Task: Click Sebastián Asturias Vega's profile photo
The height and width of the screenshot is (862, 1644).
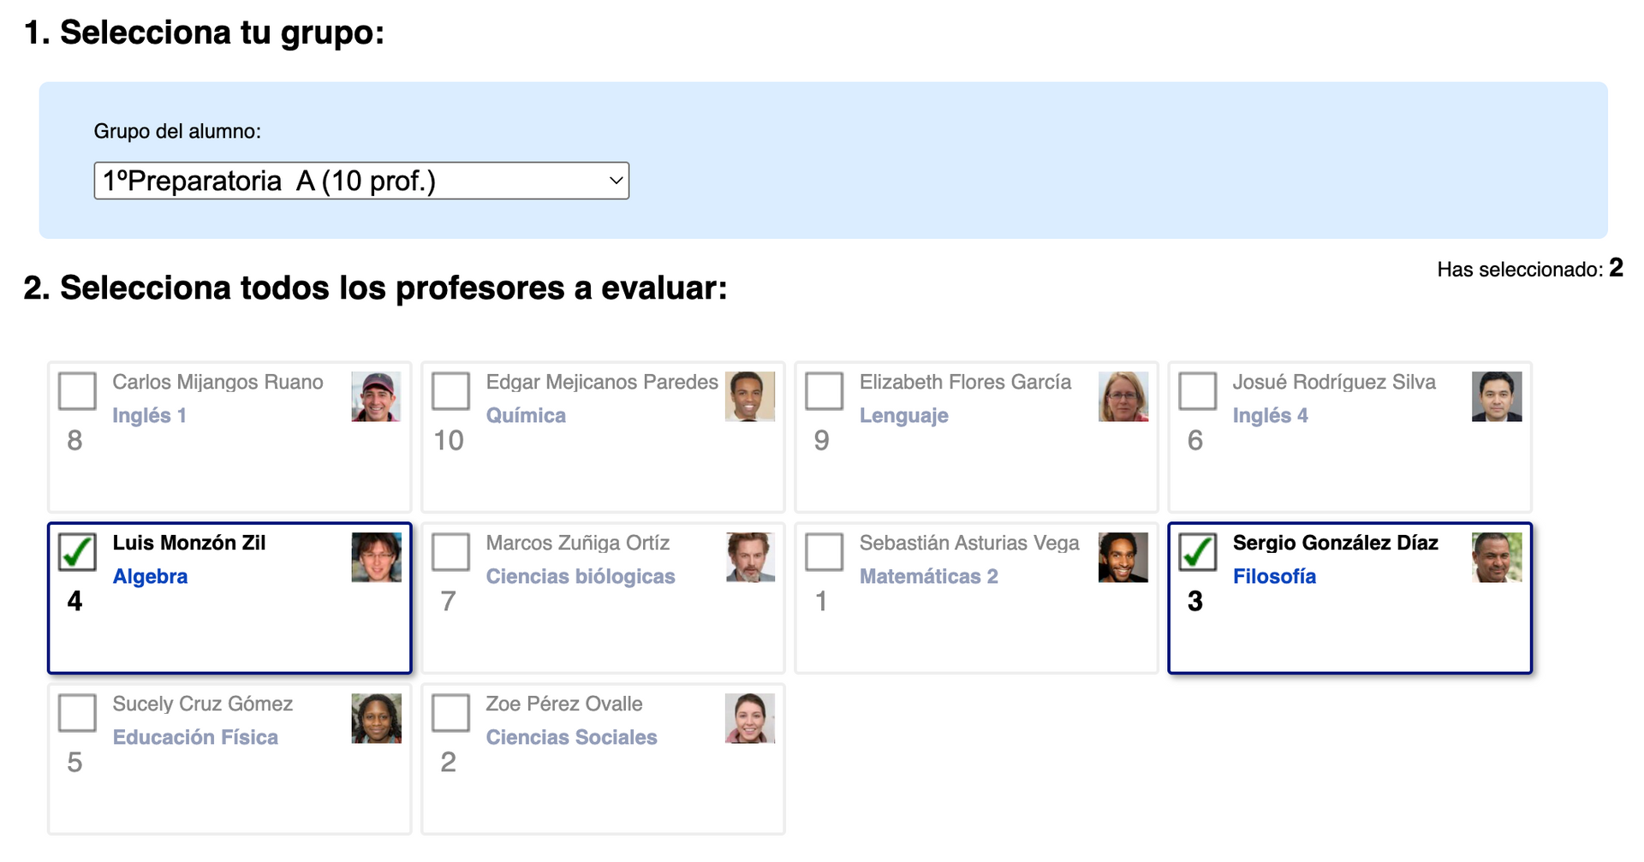Action: pyautogui.click(x=1123, y=557)
